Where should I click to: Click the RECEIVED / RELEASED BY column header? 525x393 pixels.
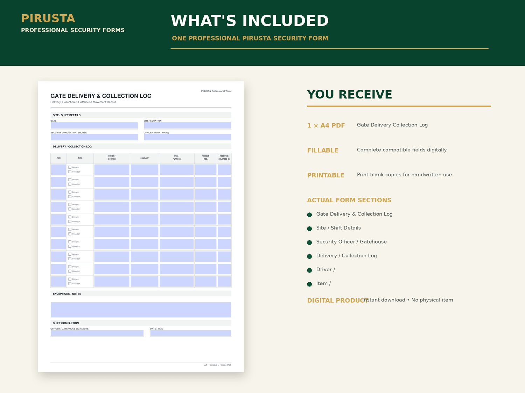click(x=224, y=158)
